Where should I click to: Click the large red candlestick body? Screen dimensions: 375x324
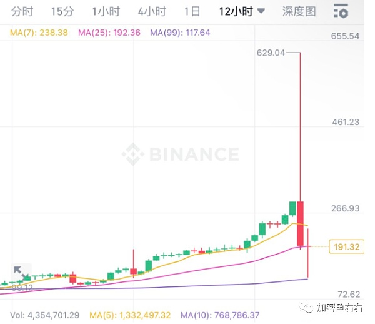(301, 223)
